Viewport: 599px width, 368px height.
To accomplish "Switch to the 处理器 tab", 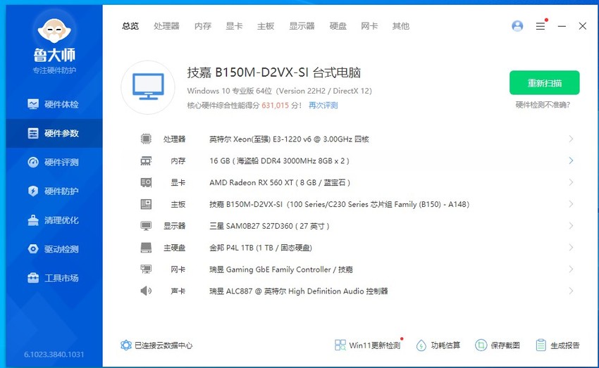I will (x=166, y=26).
